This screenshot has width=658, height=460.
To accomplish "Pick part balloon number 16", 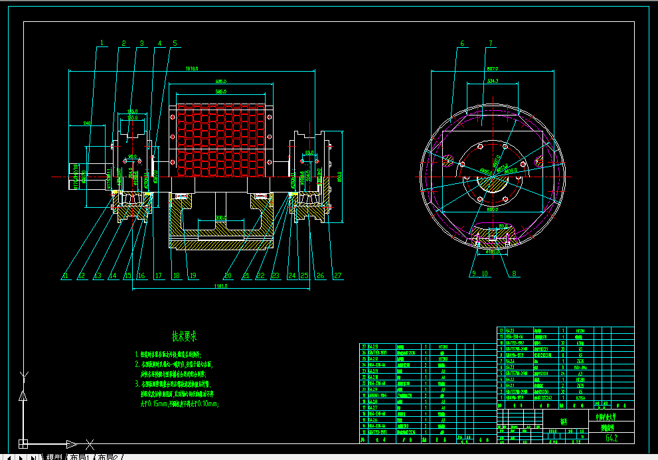I will [x=141, y=275].
